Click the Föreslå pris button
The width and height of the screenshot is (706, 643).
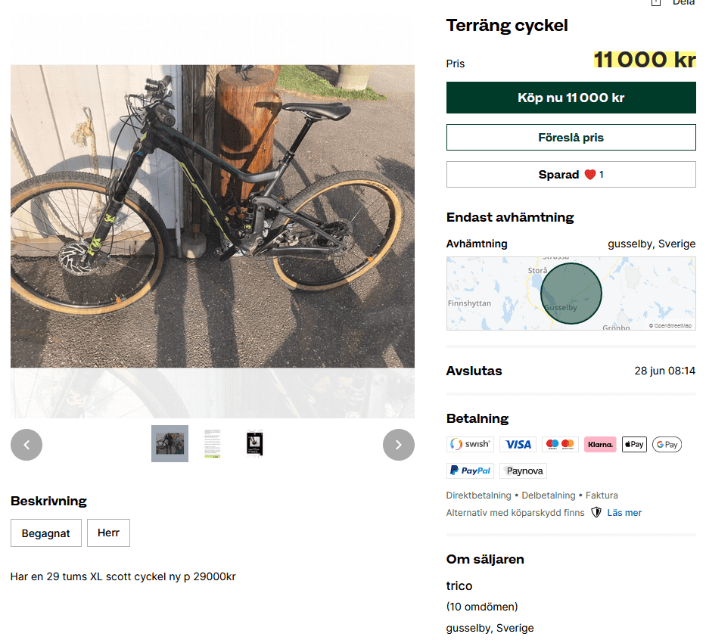(571, 138)
